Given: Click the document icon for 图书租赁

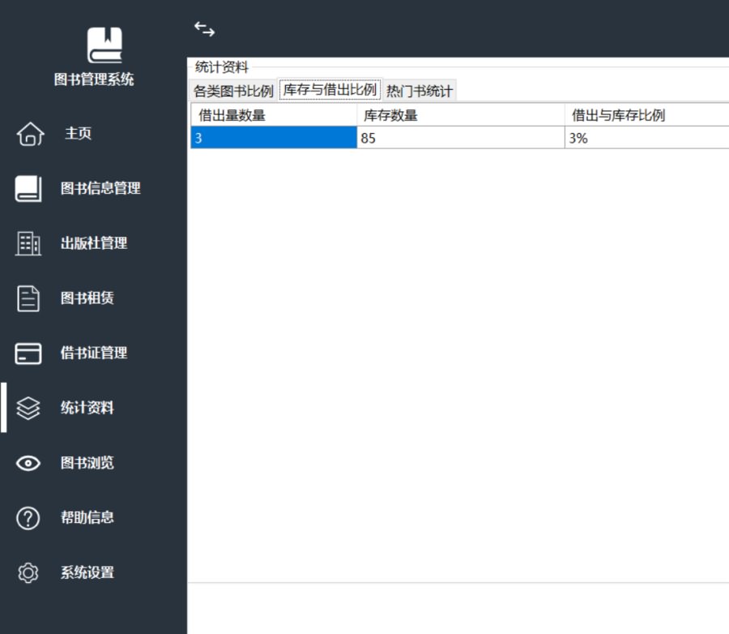Looking at the screenshot, I should click(x=28, y=298).
